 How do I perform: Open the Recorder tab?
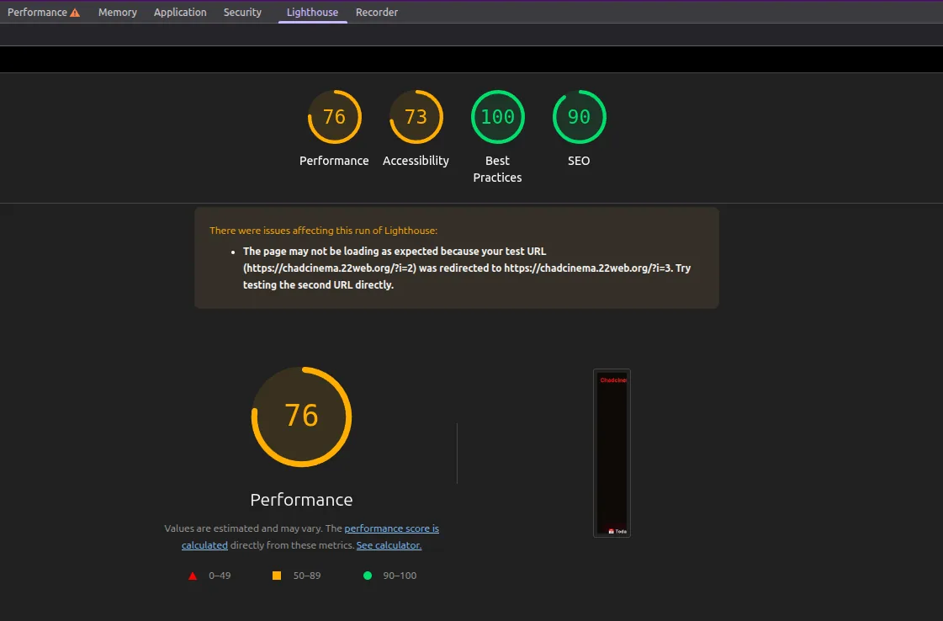(x=377, y=12)
